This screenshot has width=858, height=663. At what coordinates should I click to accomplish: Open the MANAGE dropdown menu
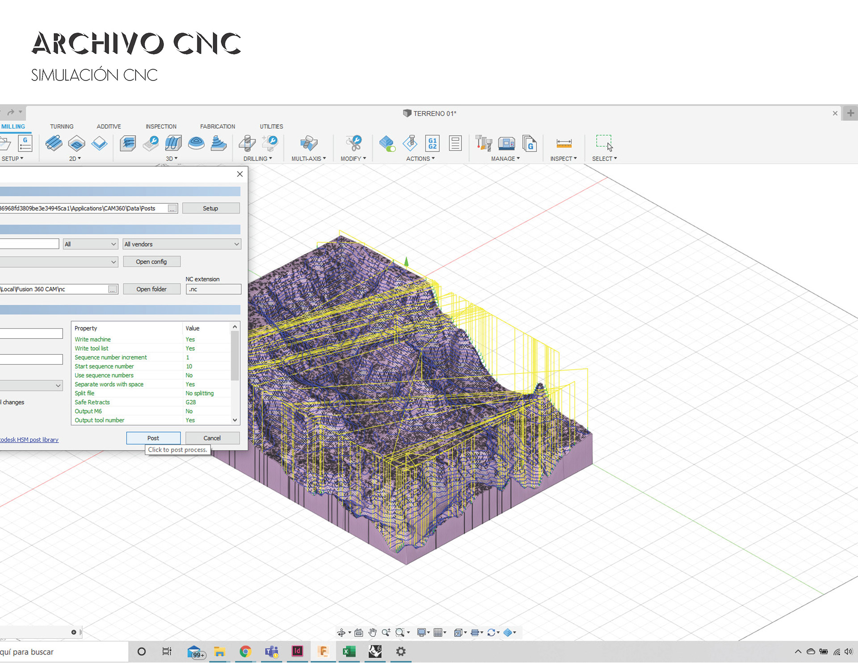pos(505,159)
